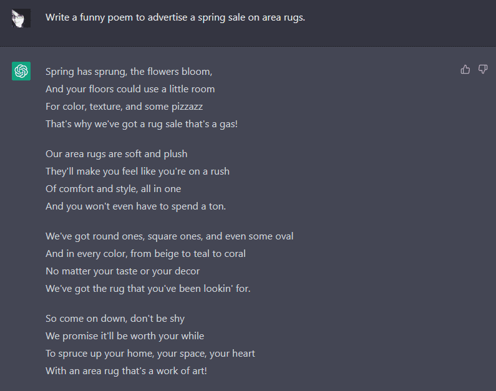Click the user profile avatar
The width and height of the screenshot is (496, 391).
tap(21, 18)
